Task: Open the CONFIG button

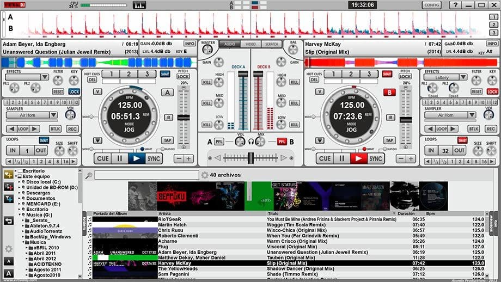Action: pos(432,5)
